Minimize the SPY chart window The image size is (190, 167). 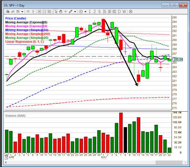[x=166, y=5]
